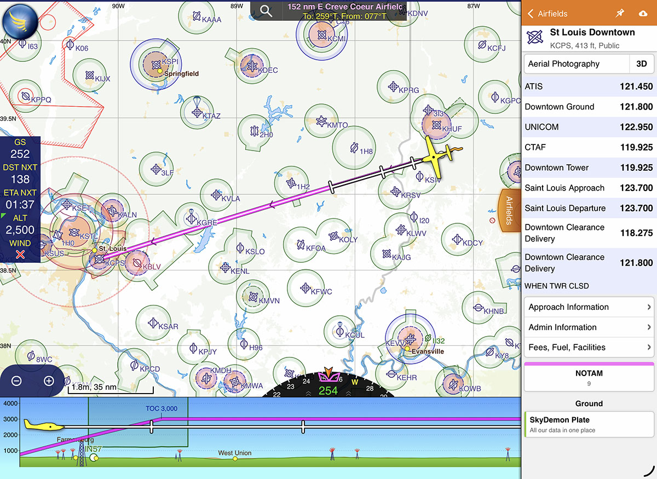Screen dimensions: 657x479
Task: Expand Admin Information section
Action: pyautogui.click(x=589, y=327)
